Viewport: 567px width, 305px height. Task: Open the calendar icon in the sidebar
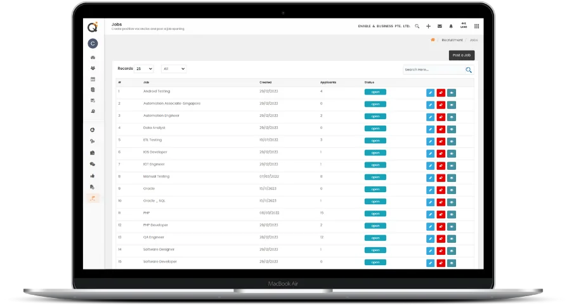[x=93, y=79]
